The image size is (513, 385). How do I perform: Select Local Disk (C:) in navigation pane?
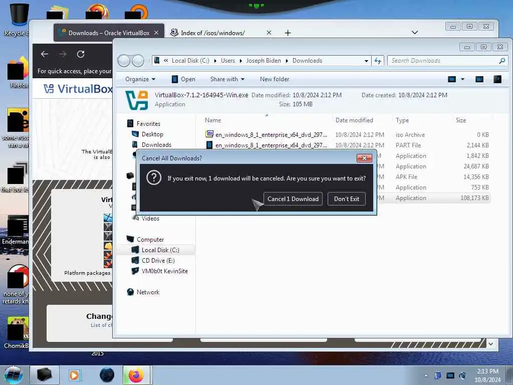point(160,250)
